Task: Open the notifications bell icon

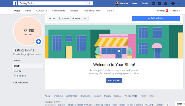Action: tap(165, 3)
